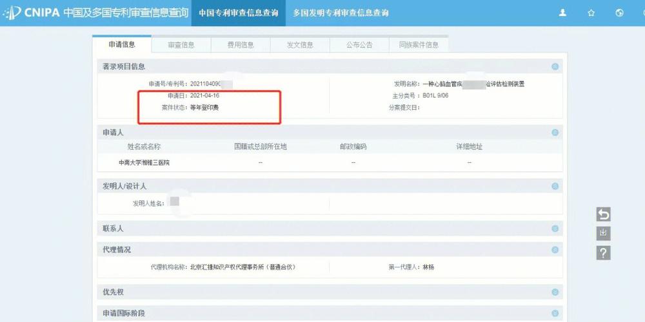The image size is (645, 322).
Task: Click the globe language icon
Action: tap(619, 13)
